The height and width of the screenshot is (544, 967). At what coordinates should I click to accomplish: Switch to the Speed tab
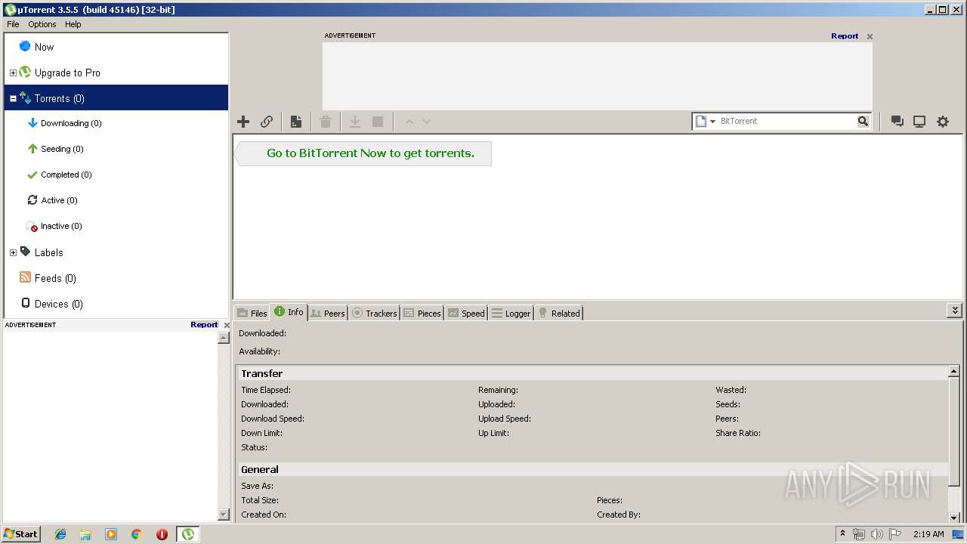pyautogui.click(x=466, y=313)
